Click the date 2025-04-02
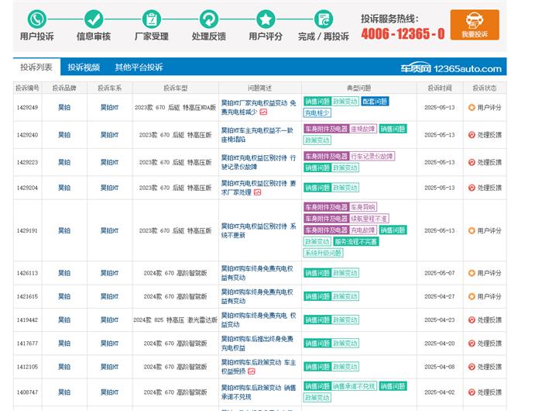The height and width of the screenshot is (411, 542). (x=440, y=392)
